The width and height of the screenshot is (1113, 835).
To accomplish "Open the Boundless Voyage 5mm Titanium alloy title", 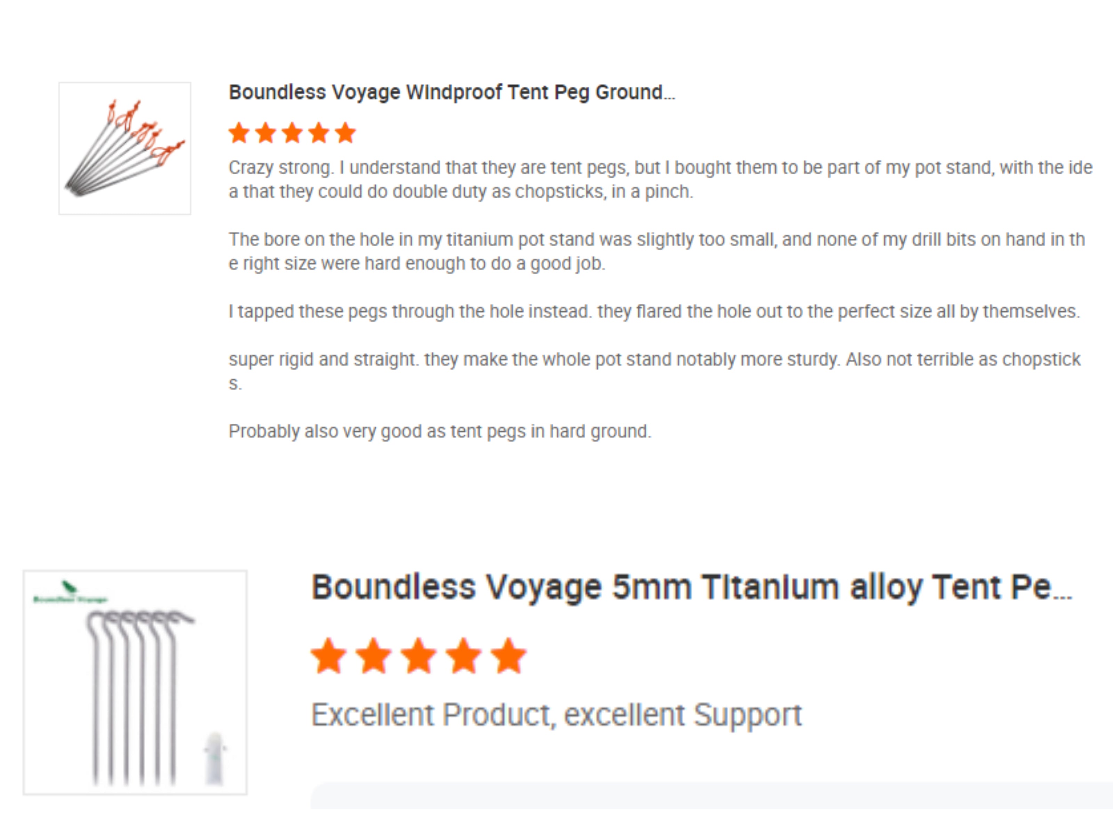I will [691, 587].
